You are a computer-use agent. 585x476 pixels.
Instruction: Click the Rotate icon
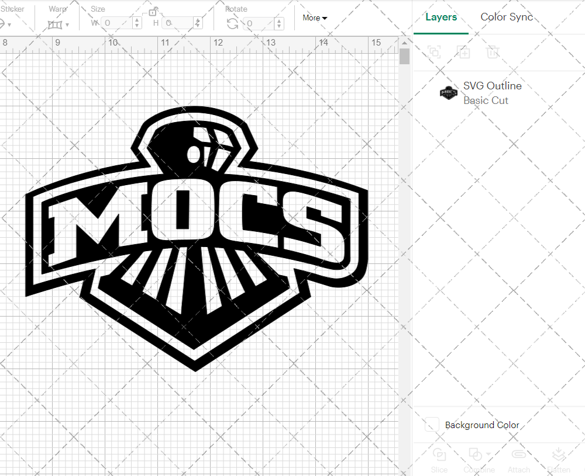tap(232, 23)
